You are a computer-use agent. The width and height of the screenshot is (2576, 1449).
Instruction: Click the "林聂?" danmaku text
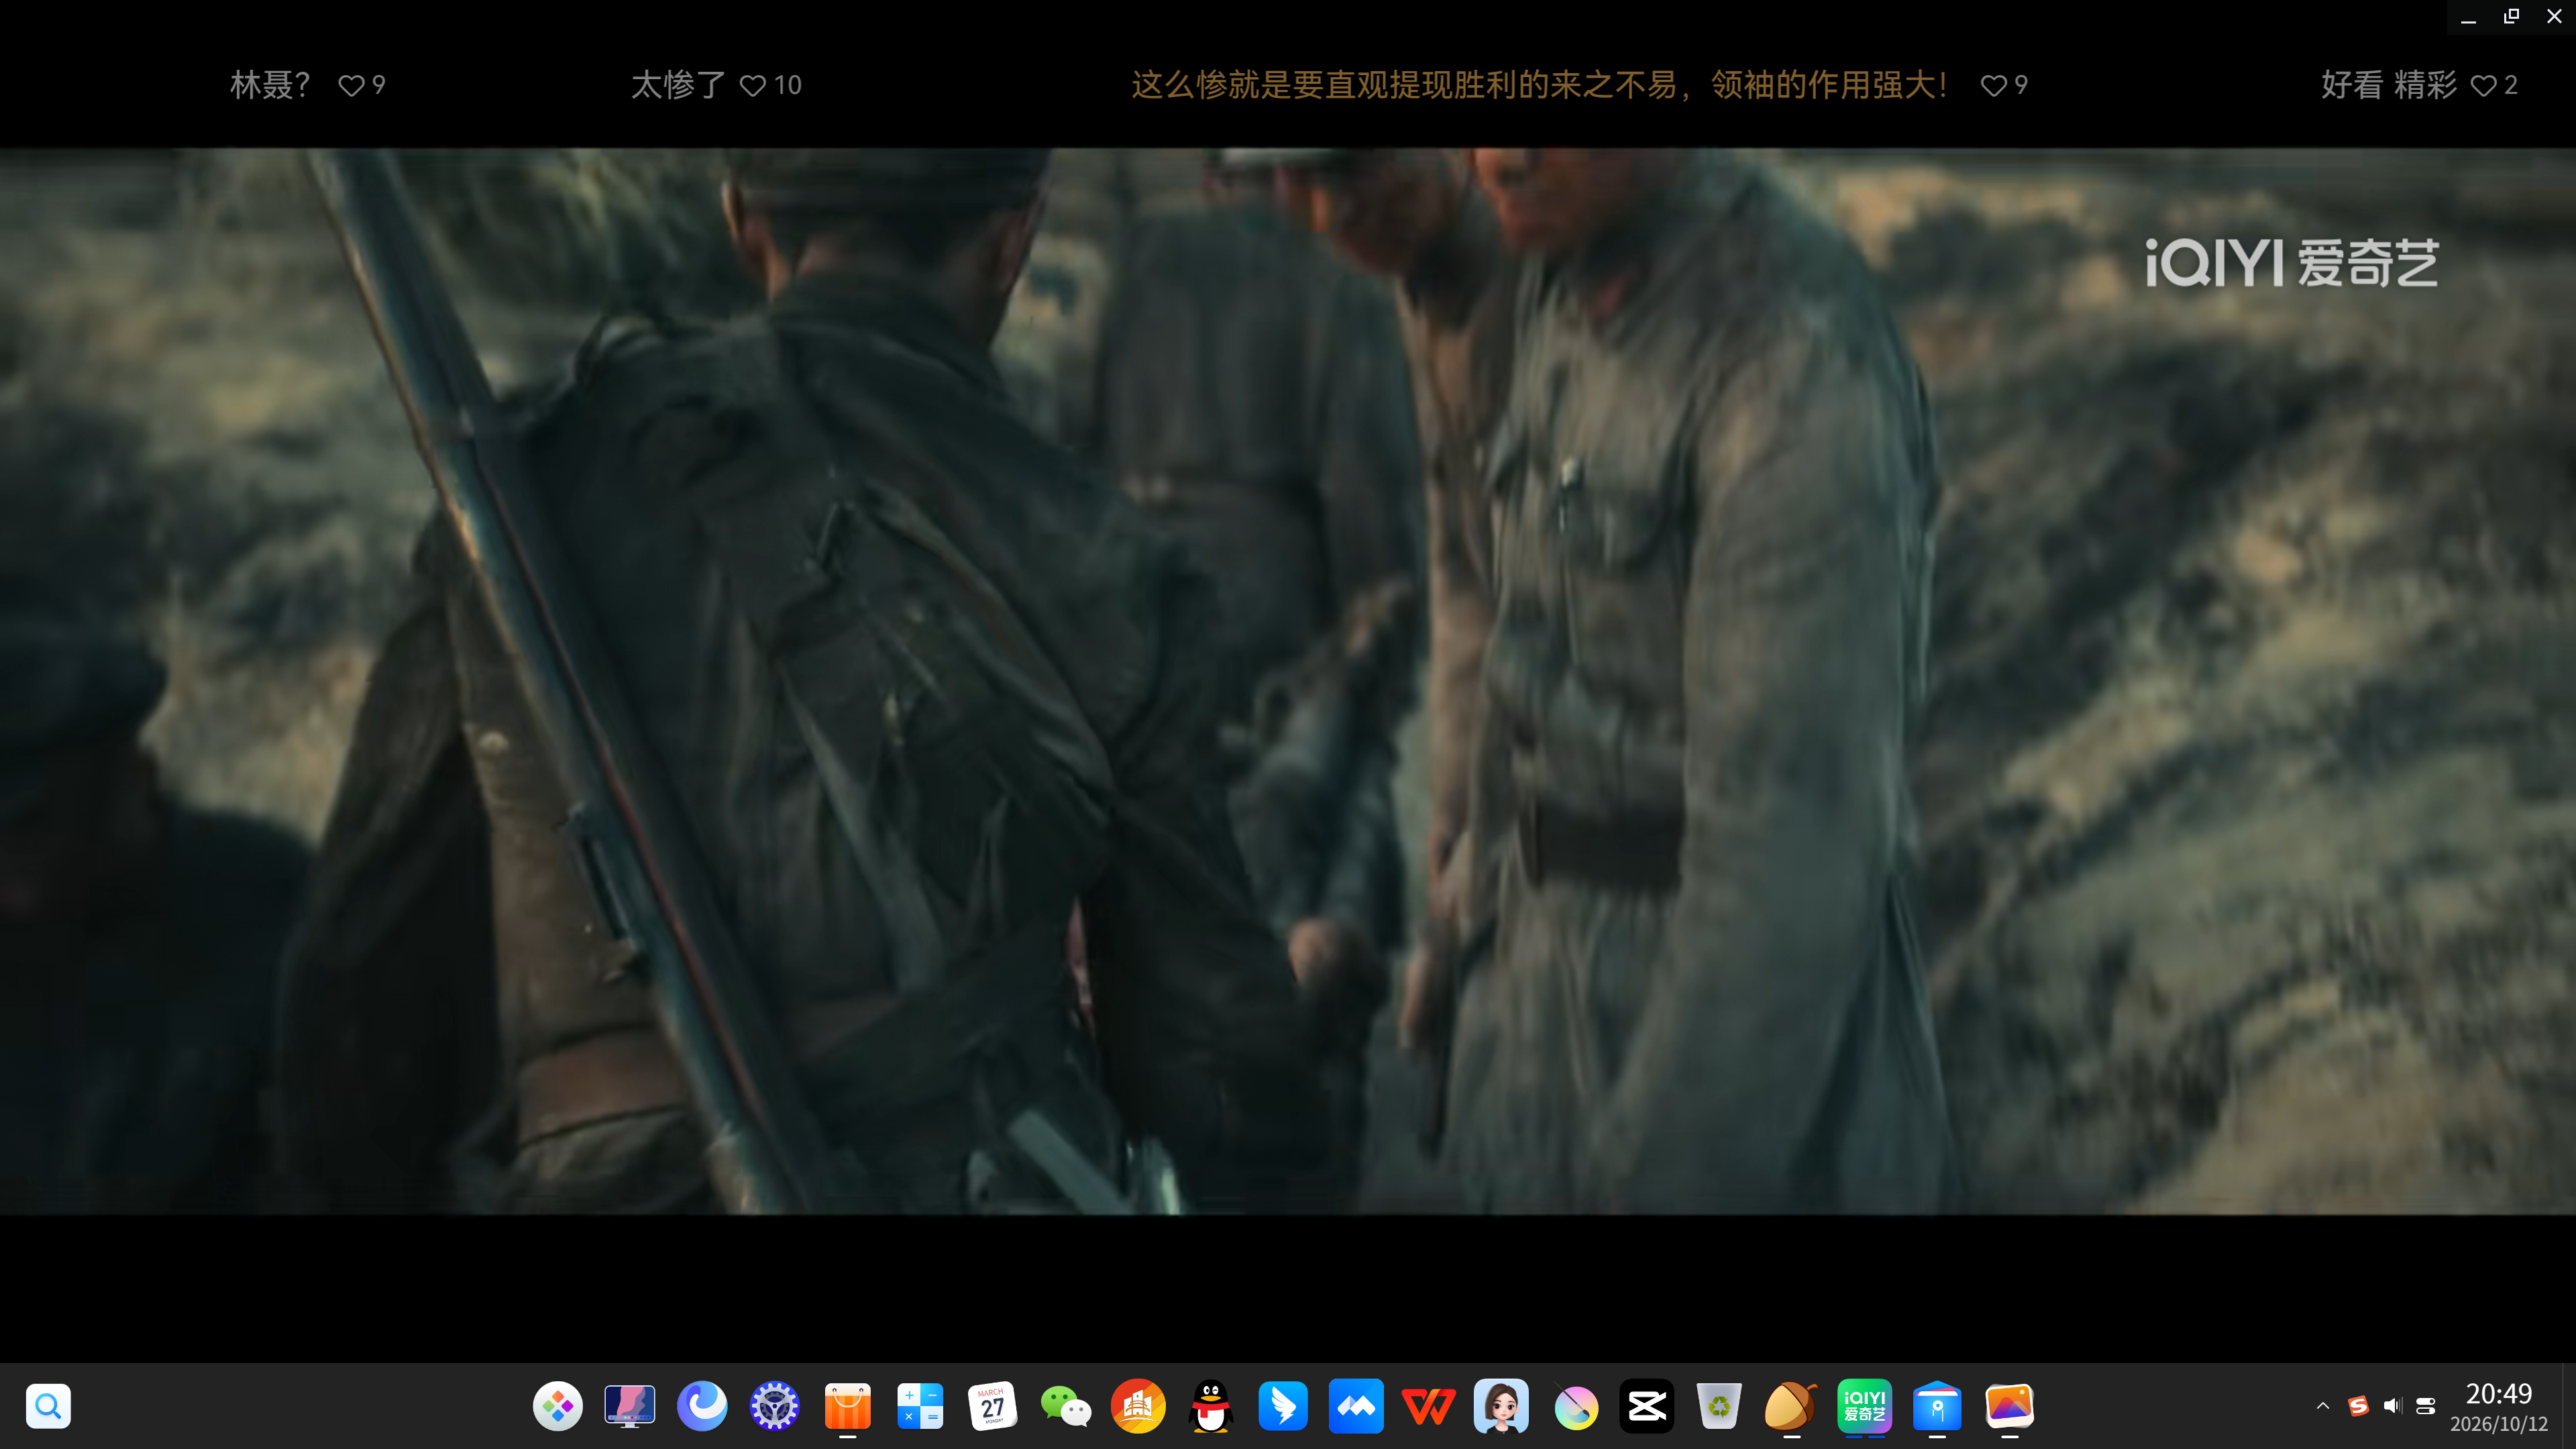[x=270, y=85]
